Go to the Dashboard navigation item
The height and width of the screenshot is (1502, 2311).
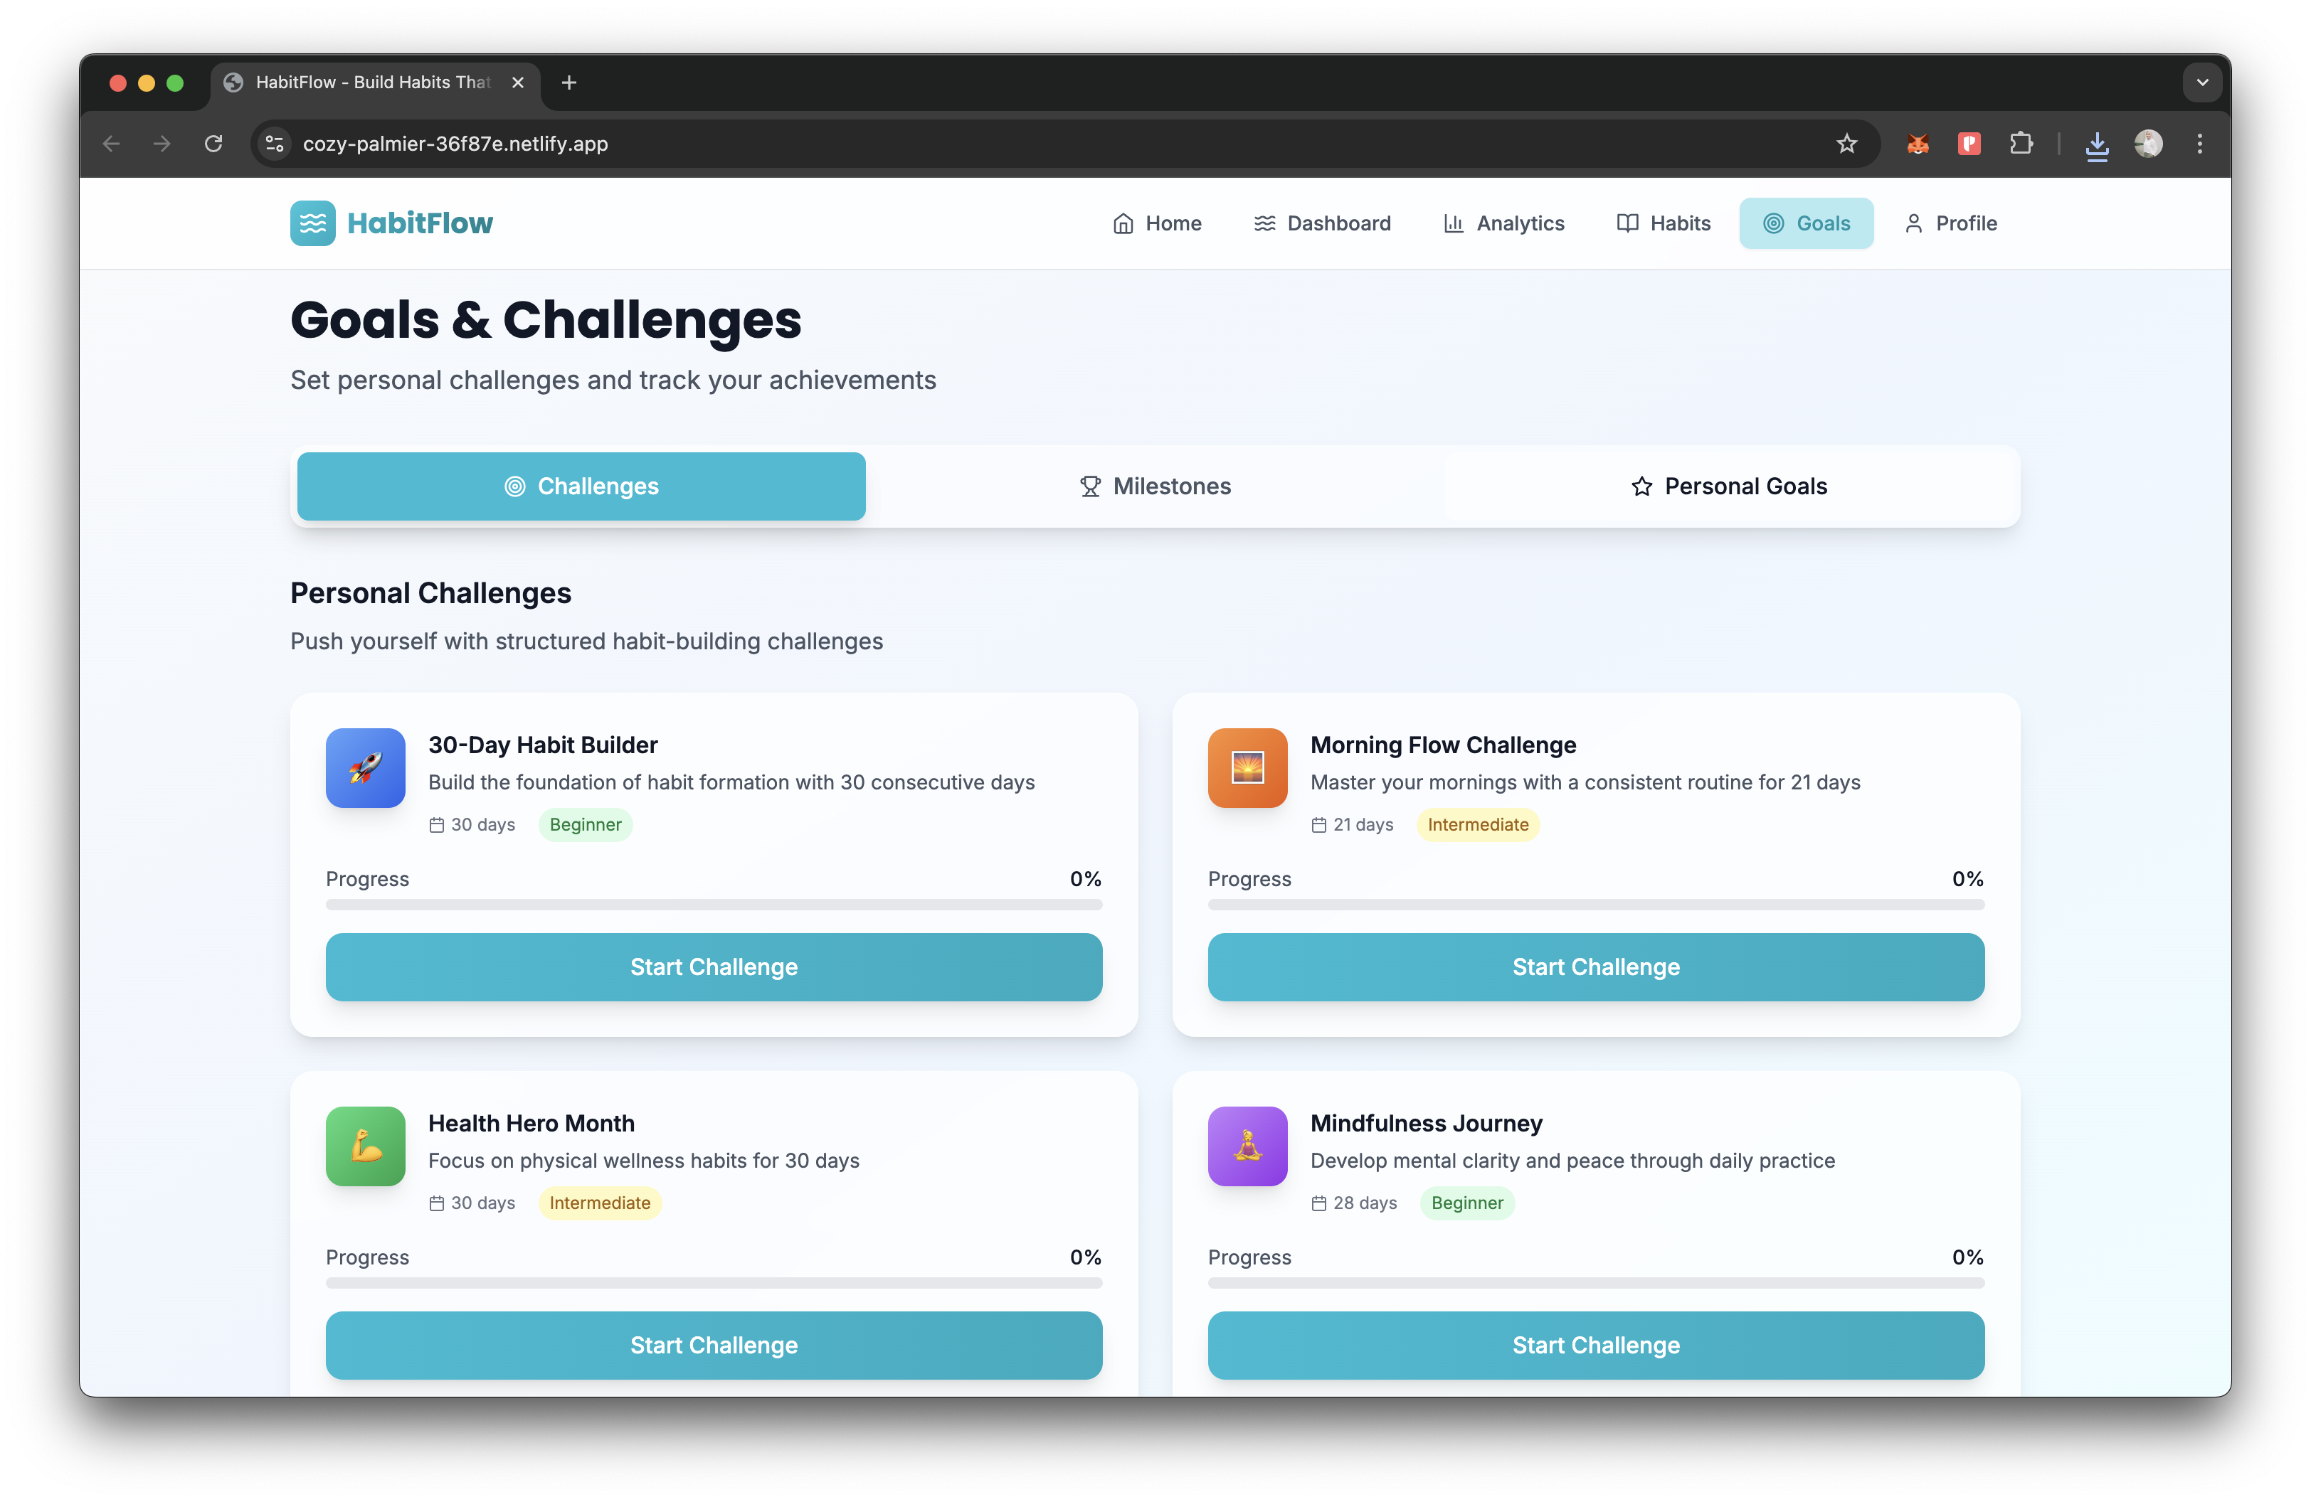point(1323,223)
